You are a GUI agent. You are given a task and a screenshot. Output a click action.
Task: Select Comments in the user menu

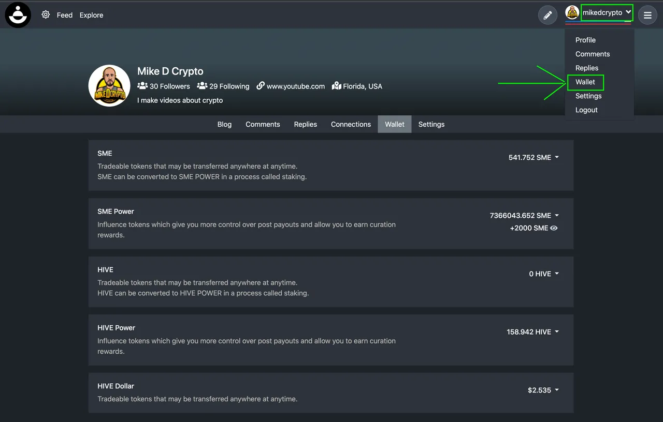point(593,54)
